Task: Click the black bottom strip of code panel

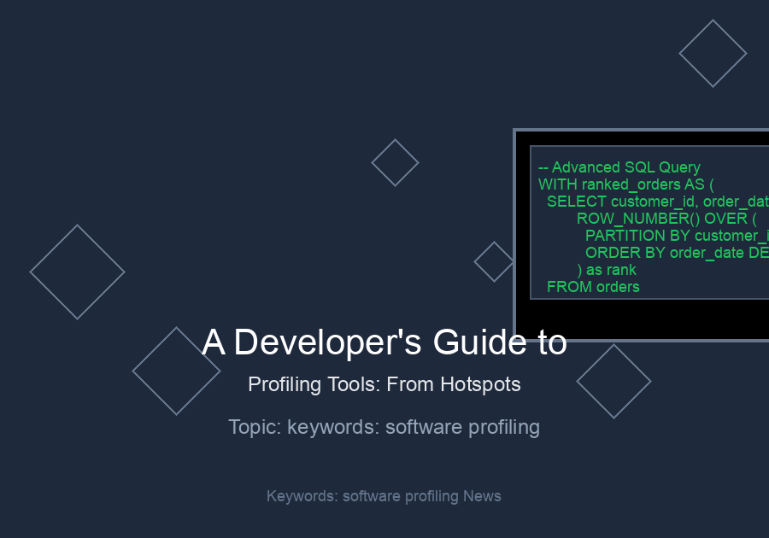Action: pos(643,319)
